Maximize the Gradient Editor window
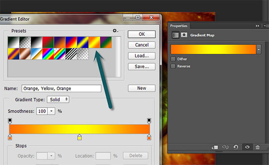Viewport: 269px width, 165px height. pyautogui.click(x=138, y=17)
